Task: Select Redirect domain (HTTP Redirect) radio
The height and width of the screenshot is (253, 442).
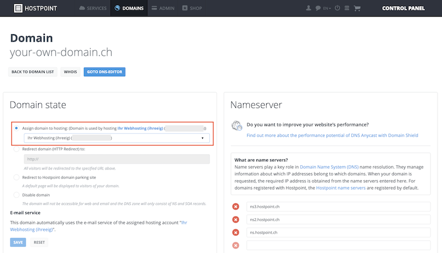Action: pos(17,149)
